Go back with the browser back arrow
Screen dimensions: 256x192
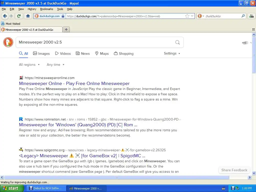point(5,16)
